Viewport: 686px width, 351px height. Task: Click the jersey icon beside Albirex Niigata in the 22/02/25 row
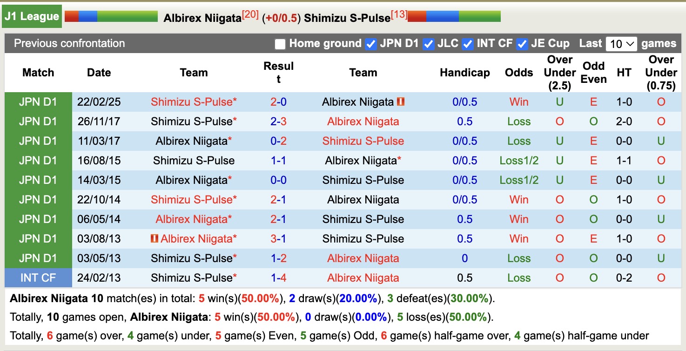pyautogui.click(x=401, y=101)
